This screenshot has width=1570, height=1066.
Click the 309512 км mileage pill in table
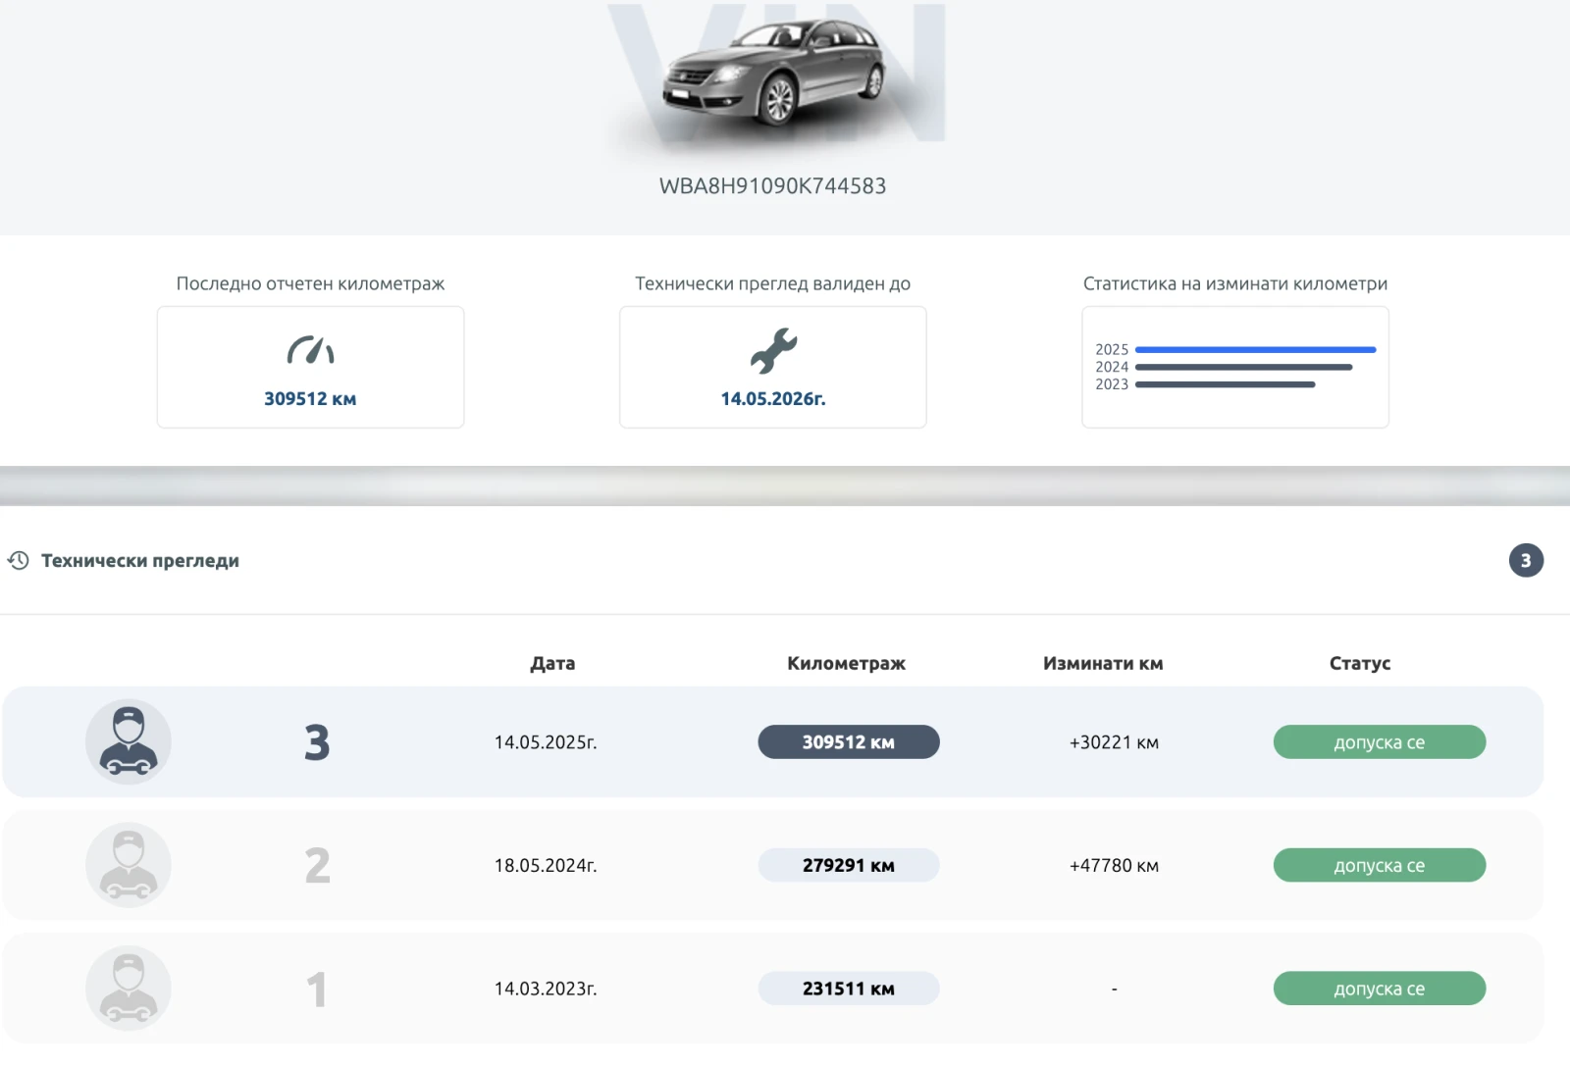(x=848, y=742)
